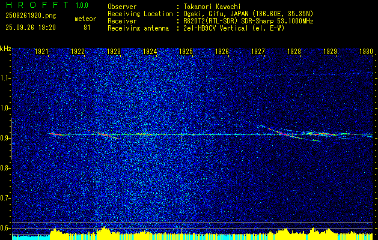Select the 2el-HB9CV Vertical antenna text
Viewport: 378px width, 240px height.
tap(234, 28)
